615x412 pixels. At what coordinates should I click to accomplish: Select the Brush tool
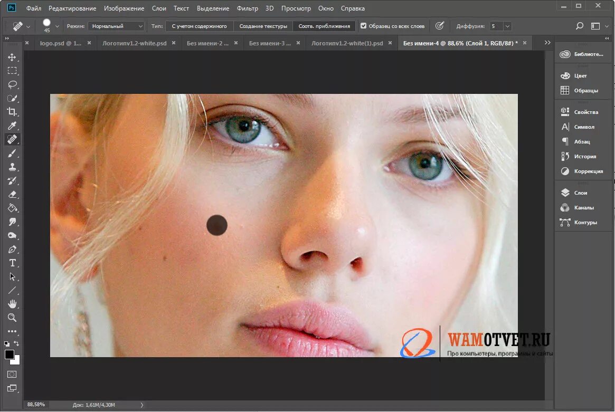click(12, 154)
